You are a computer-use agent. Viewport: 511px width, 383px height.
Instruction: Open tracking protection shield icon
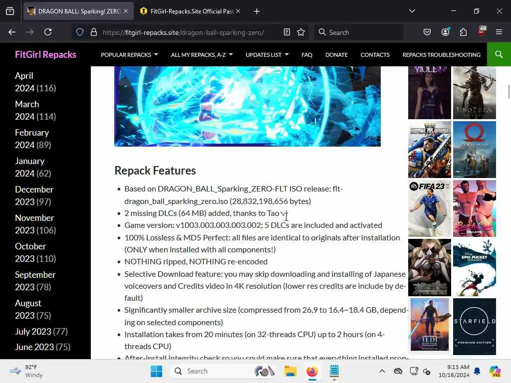click(80, 32)
